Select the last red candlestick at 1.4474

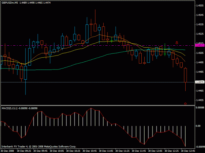[x=185, y=75]
